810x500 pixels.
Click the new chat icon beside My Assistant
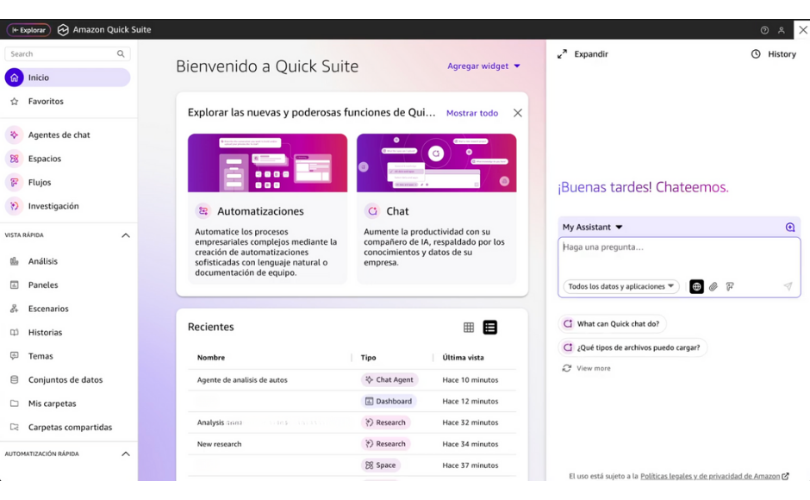(x=790, y=228)
